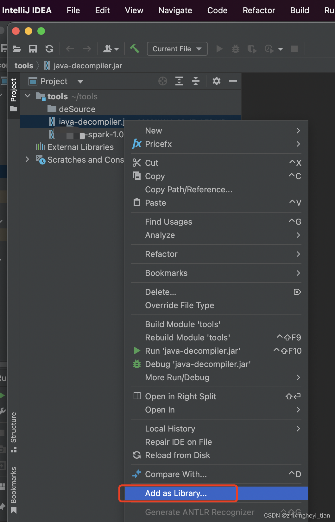Select Rebuild Module 'tools'
Screen dimensions: 335x522
pyautogui.click(x=216, y=338)
